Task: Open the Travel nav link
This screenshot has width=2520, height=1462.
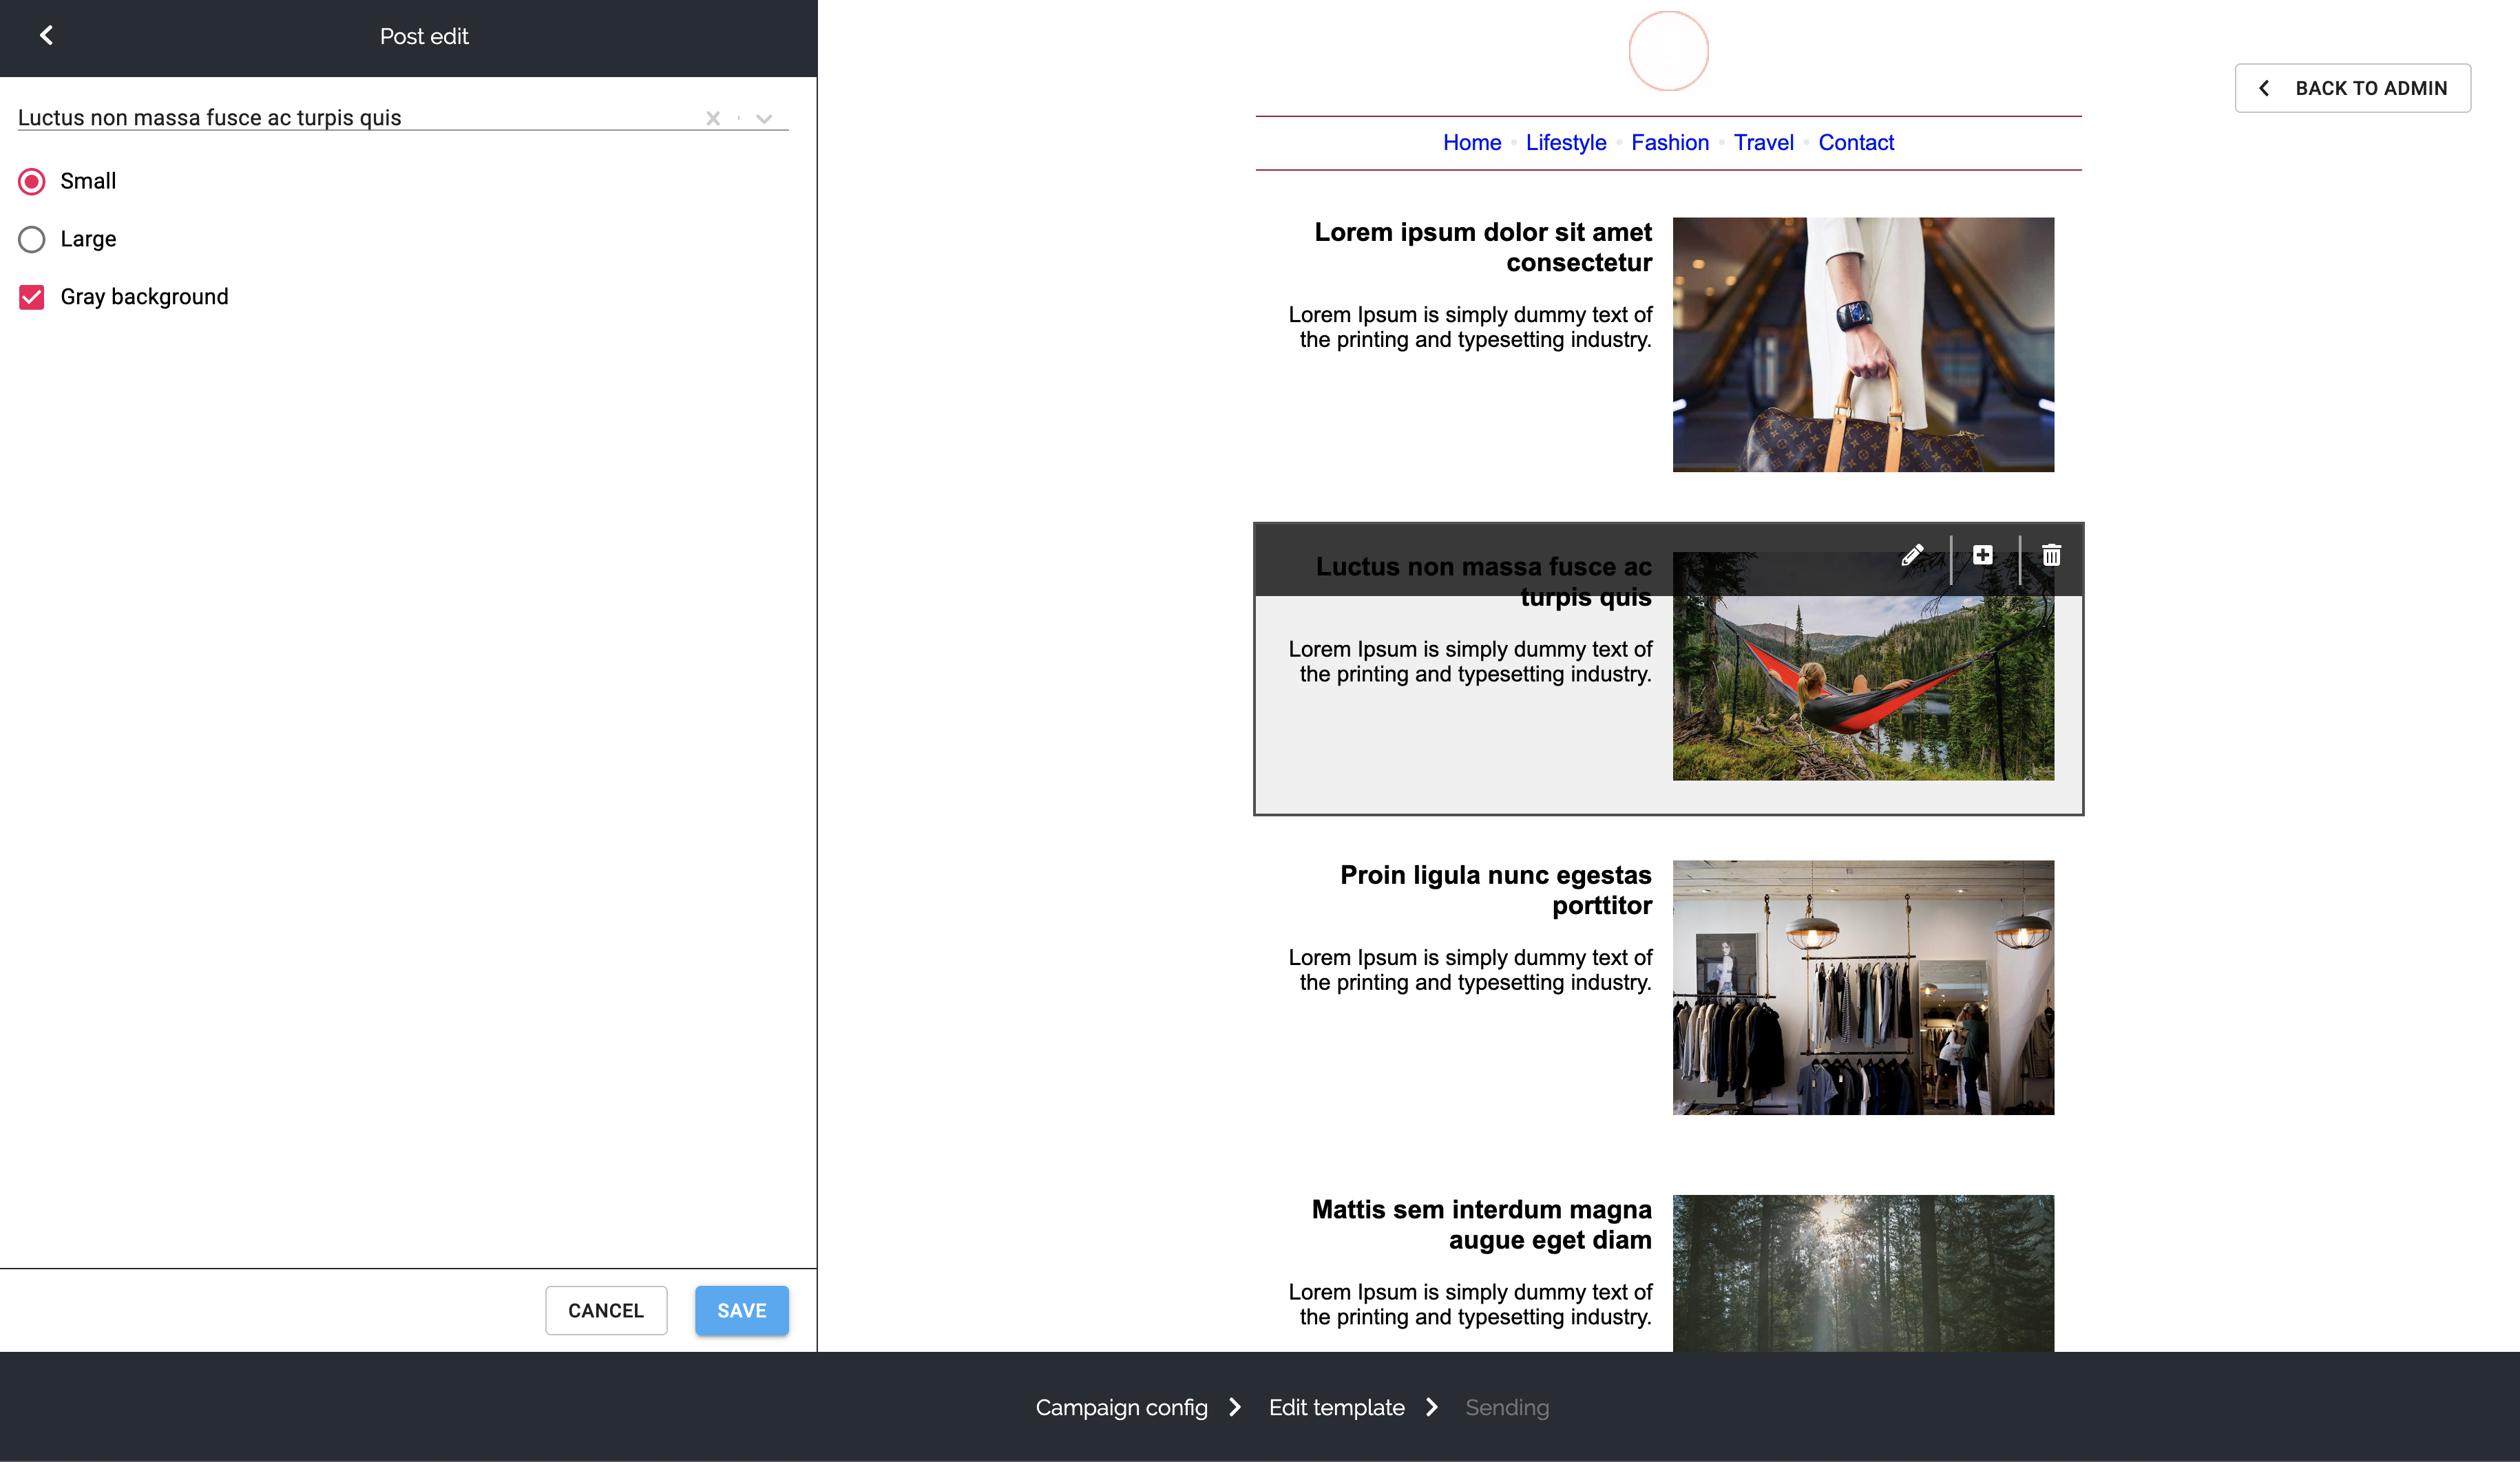Action: point(1763,142)
